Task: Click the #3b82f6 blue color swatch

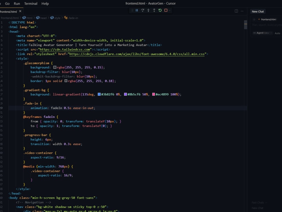Action: (99, 94)
